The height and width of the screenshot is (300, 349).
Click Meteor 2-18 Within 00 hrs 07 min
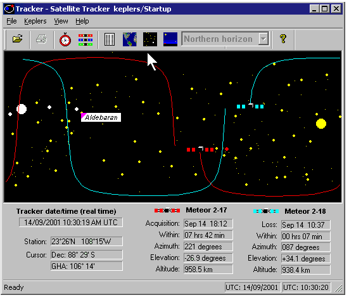click(305, 236)
